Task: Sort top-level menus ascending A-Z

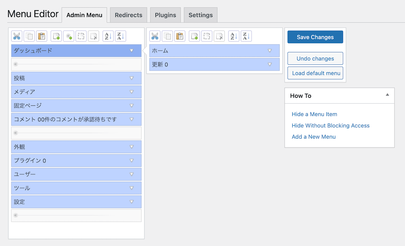Action: tap(108, 36)
